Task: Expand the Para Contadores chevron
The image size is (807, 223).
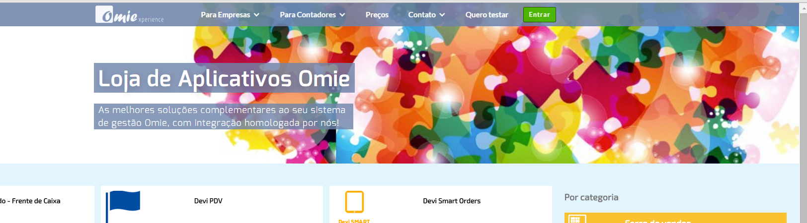Action: tap(342, 15)
